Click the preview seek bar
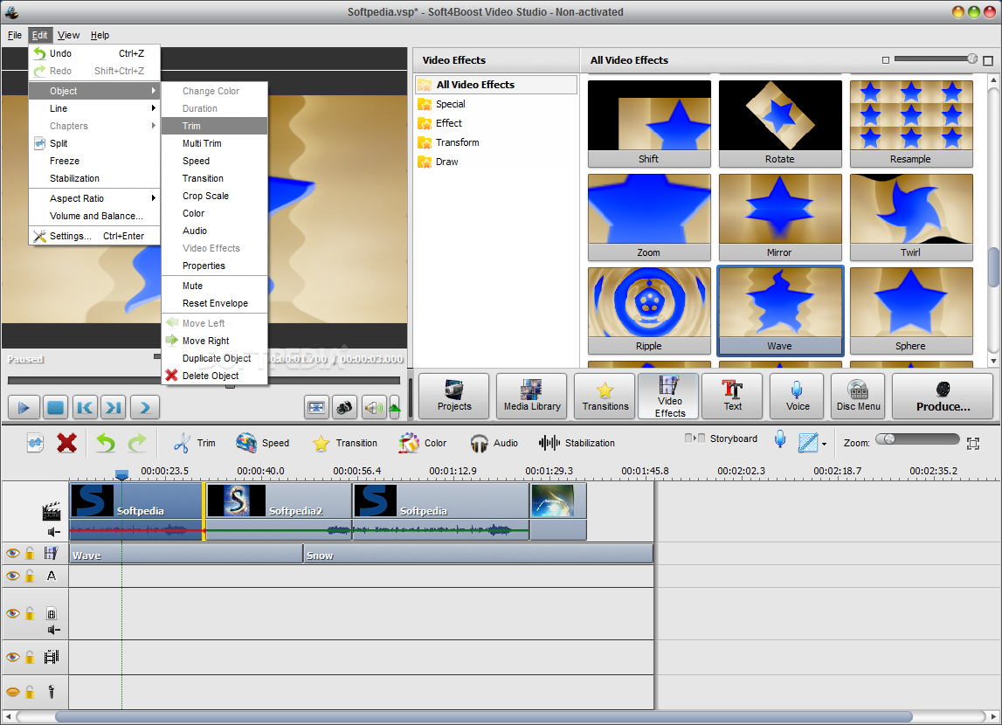The height and width of the screenshot is (725, 1002). tap(204, 380)
